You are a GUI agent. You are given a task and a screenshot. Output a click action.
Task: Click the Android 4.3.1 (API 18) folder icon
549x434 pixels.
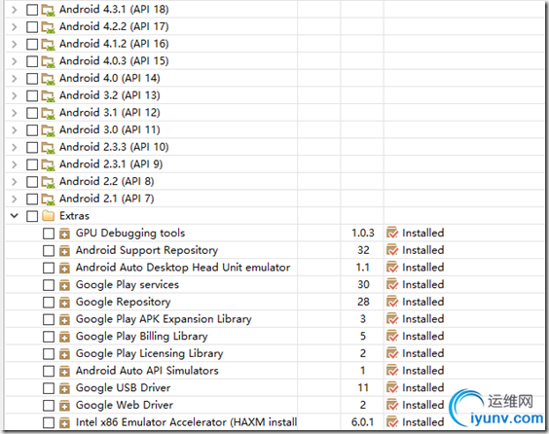point(48,10)
